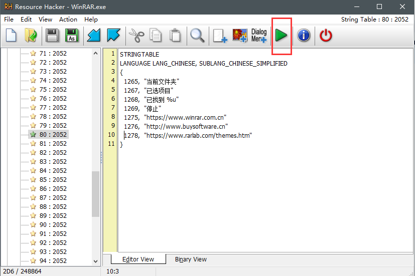Click the scissors Cut icon
Image resolution: width=415 pixels, height=276 pixels.
[136, 36]
